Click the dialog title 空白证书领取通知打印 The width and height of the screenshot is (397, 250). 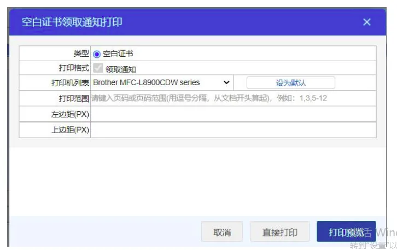click(72, 22)
